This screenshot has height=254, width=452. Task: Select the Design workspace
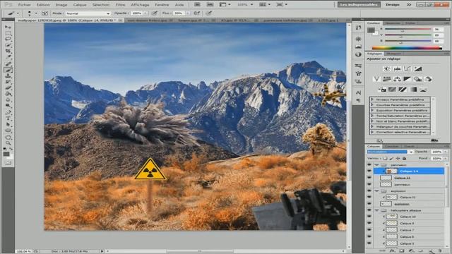click(x=393, y=5)
